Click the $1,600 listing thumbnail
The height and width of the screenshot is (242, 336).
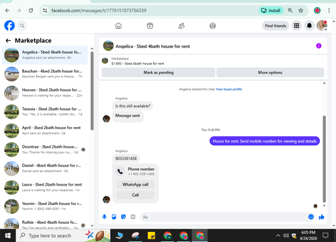(x=105, y=61)
